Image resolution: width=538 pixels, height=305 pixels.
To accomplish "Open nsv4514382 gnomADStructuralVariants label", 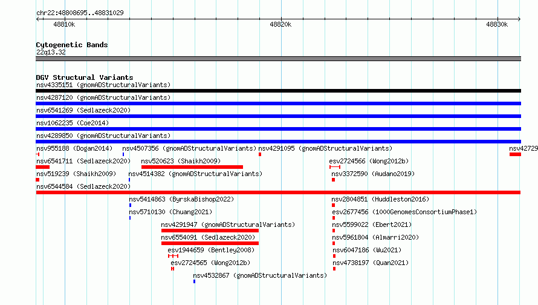I will tap(195, 174).
